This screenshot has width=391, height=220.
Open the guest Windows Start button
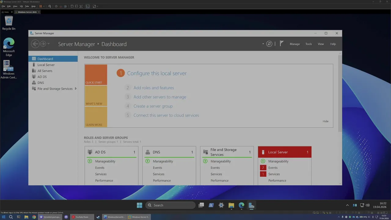pyautogui.click(x=139, y=205)
